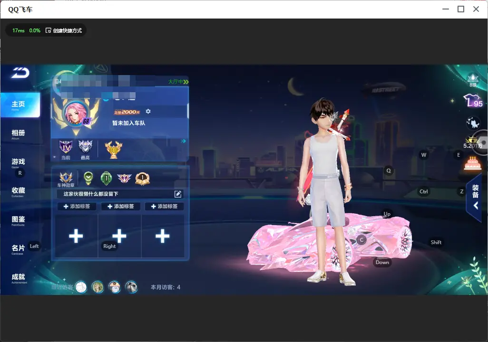Image resolution: width=488 pixels, height=342 pixels.
Task: Click the Shift key mapping overlay
Action: tap(436, 242)
